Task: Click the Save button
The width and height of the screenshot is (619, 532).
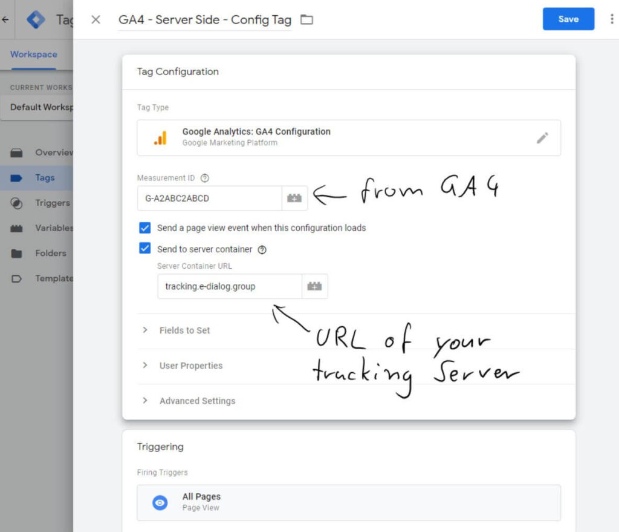Action: coord(568,19)
